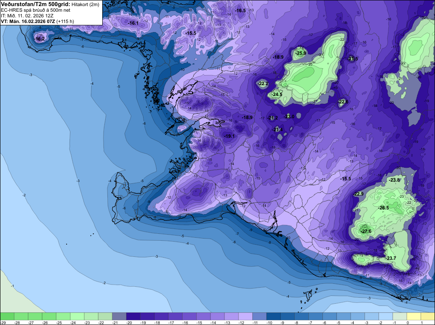The image size is (435, 325).
Task: Select the -23.8 temperature label
Action: (394, 180)
